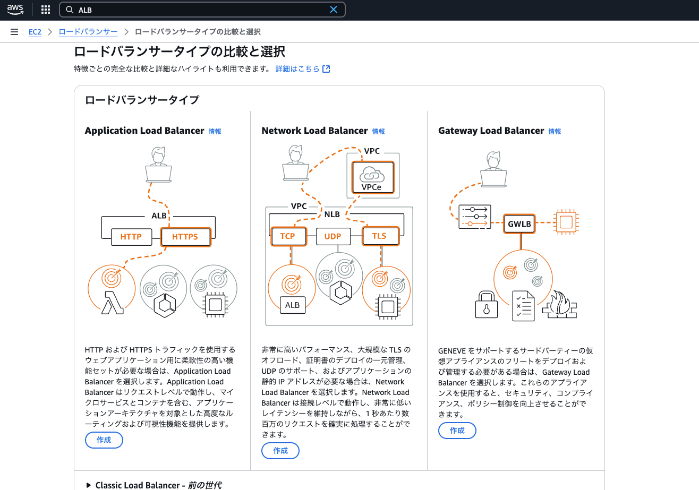
Task: Click the UDP box in NLB diagram
Action: pos(333,236)
